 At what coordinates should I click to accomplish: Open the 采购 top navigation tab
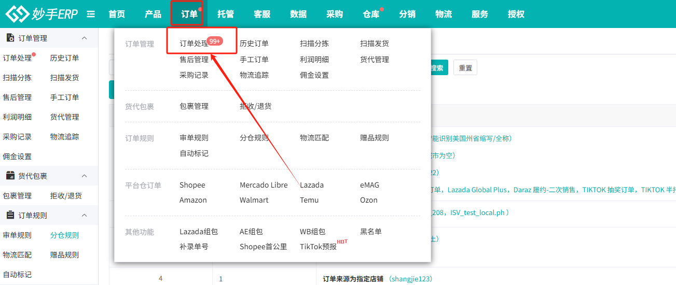(x=335, y=14)
